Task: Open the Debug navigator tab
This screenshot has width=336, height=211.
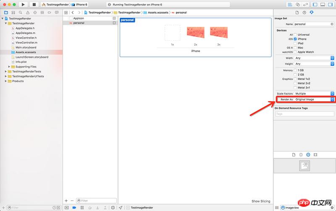Action: pos(42,13)
